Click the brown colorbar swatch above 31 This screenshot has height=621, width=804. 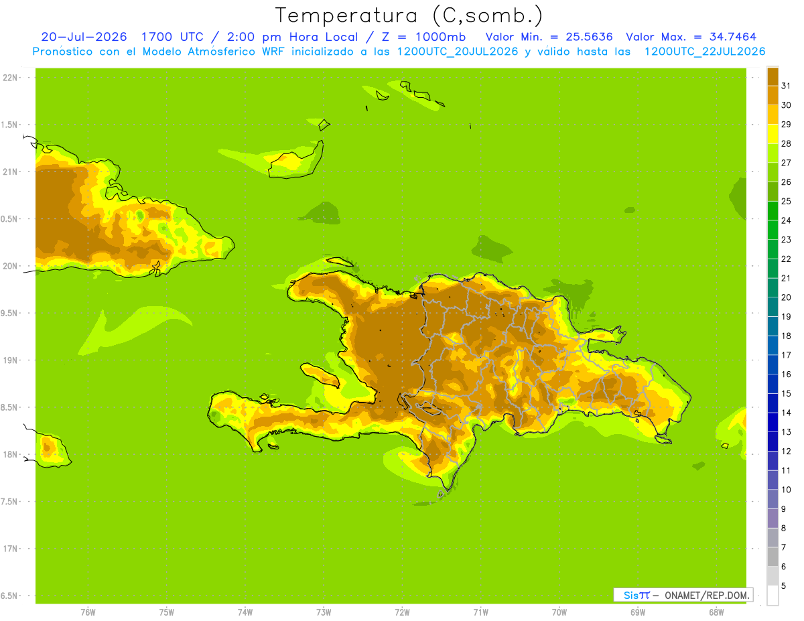(x=773, y=76)
